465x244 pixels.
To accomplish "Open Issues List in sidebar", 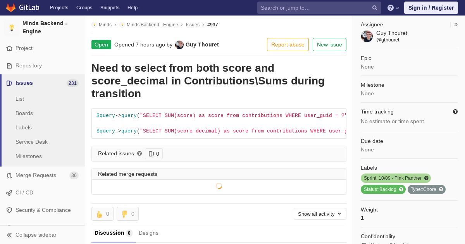I will coord(20,99).
